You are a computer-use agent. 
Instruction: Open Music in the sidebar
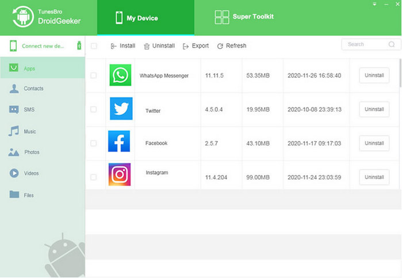[x=43, y=131]
